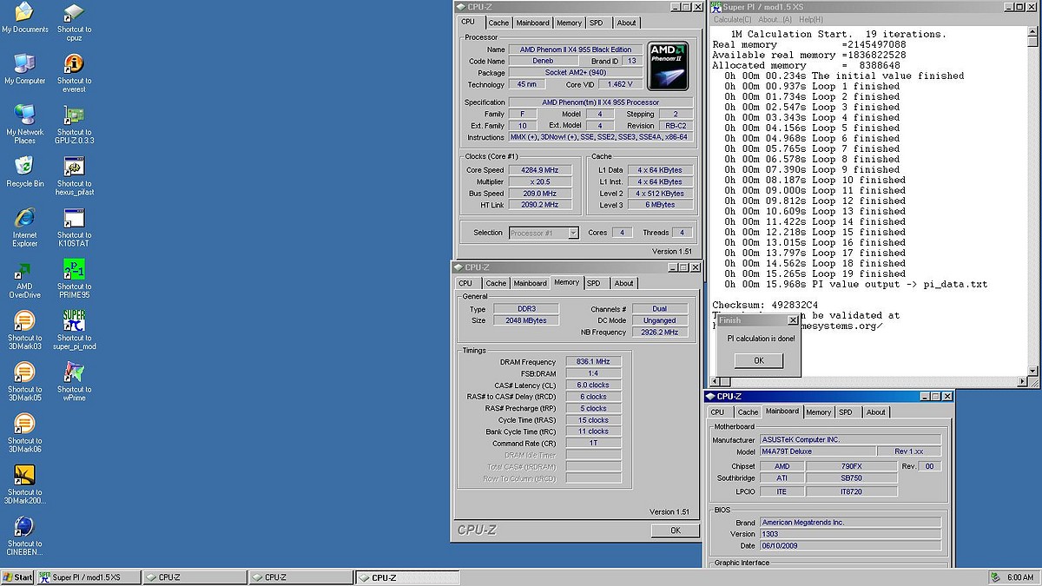
Task: Open Shortcut to PRIME95 icon
Action: [75, 279]
